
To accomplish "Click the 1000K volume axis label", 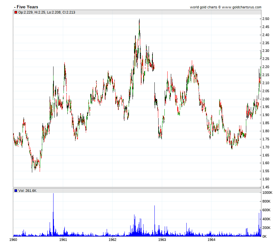I will (267, 193).
